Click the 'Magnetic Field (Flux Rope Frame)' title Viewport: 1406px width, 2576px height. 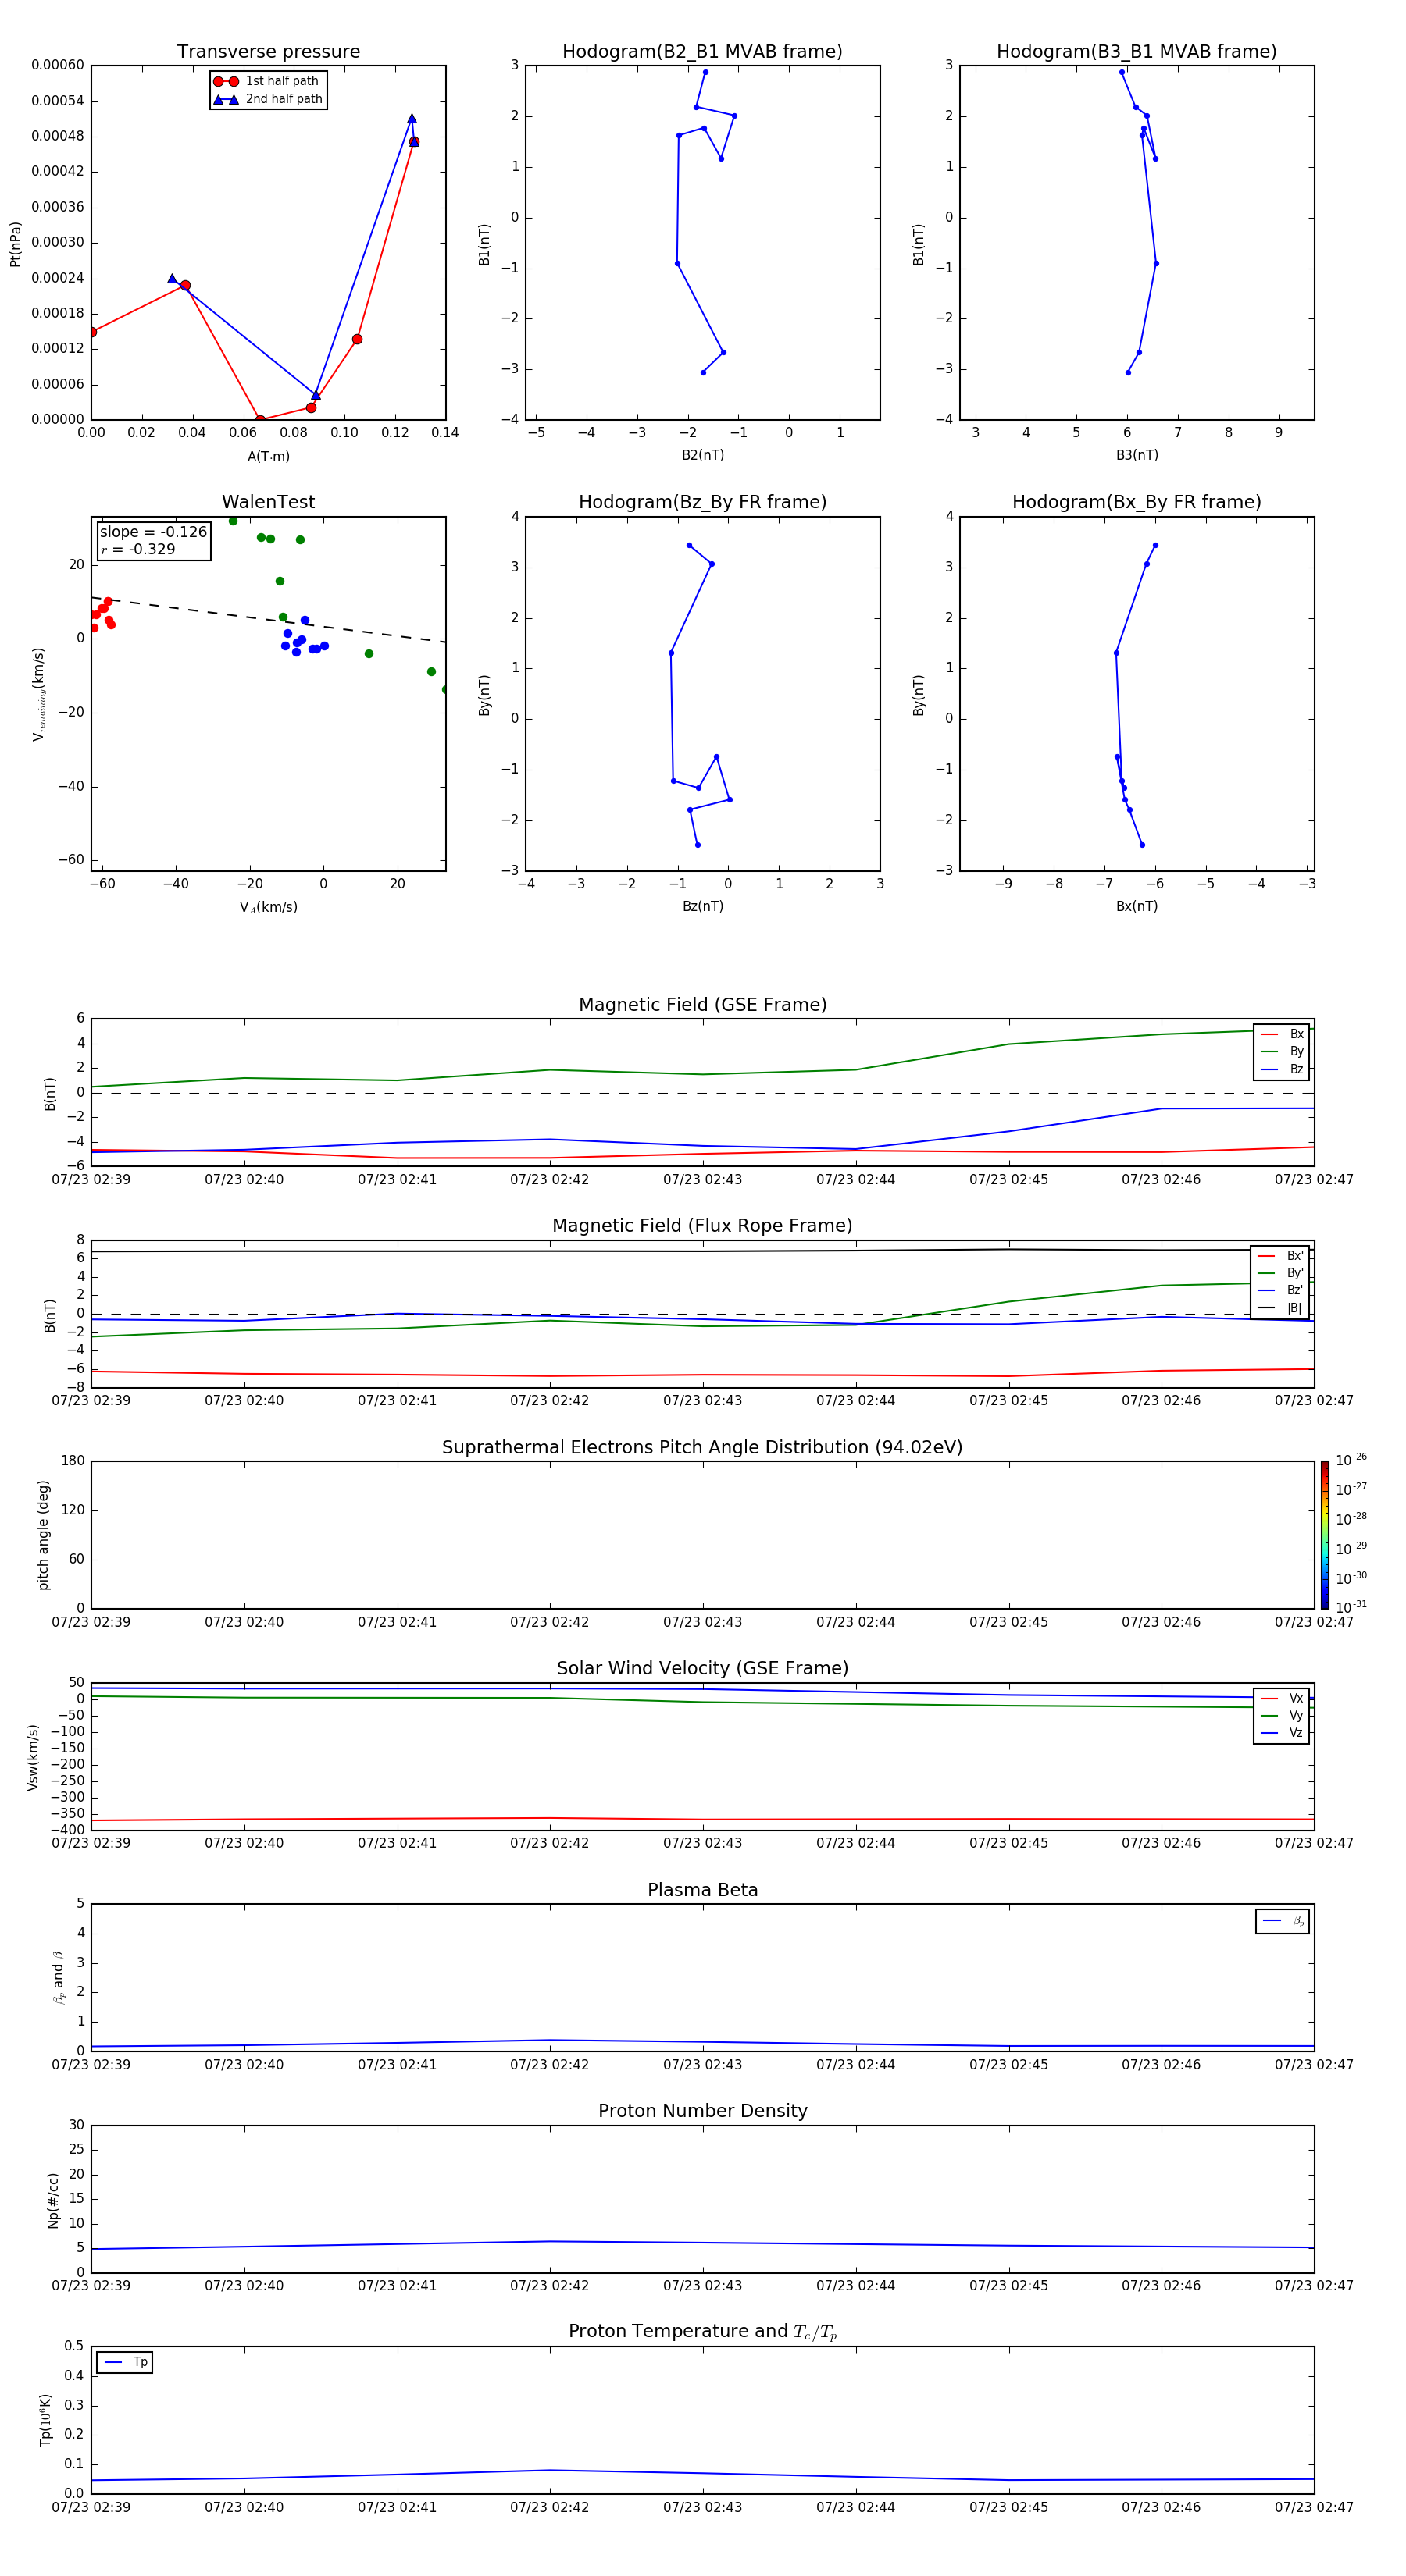click(x=702, y=1226)
